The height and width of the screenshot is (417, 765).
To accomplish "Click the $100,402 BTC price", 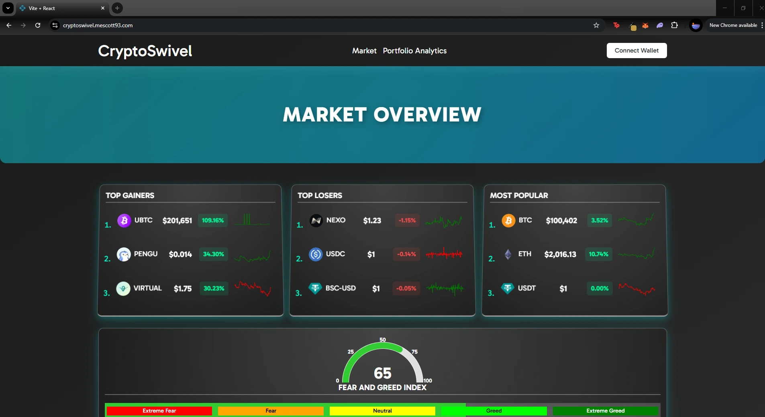I will 561,221.
